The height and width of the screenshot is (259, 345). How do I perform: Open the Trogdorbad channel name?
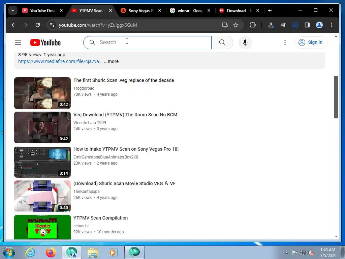(84, 88)
